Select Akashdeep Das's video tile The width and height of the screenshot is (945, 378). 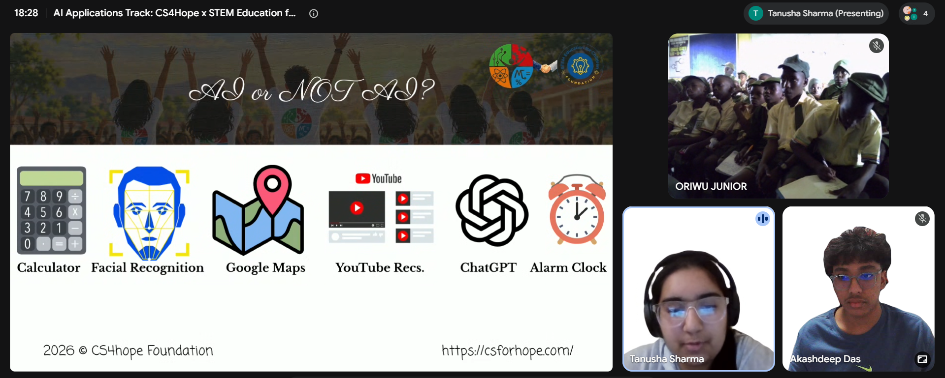[x=858, y=289]
